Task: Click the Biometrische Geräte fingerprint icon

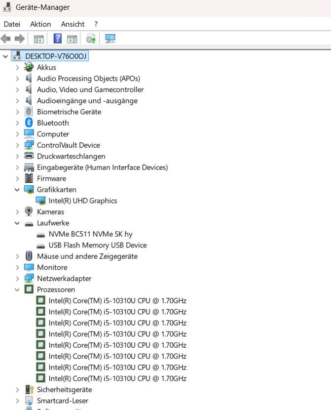Action: pos(29,112)
